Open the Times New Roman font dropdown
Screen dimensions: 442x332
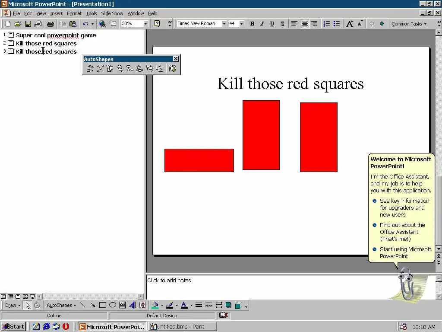coord(224,24)
